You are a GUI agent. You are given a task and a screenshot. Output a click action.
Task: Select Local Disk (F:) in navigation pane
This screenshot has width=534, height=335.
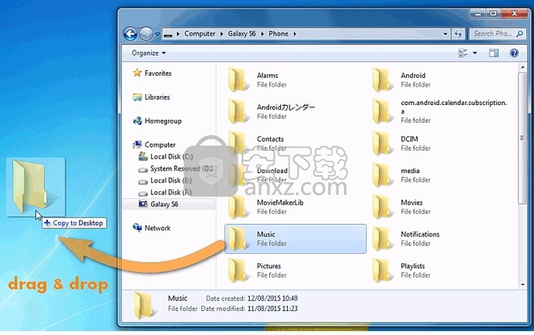tap(171, 192)
